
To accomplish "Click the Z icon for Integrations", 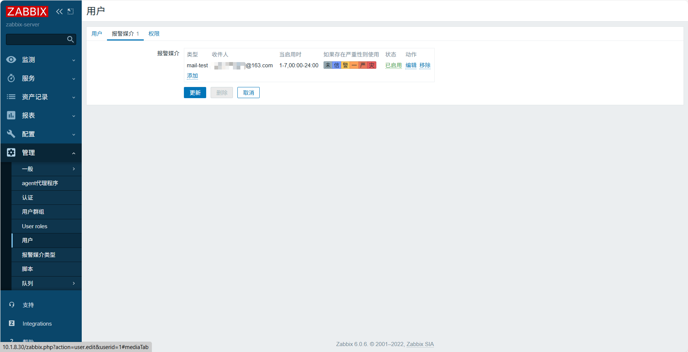I will click(12, 323).
